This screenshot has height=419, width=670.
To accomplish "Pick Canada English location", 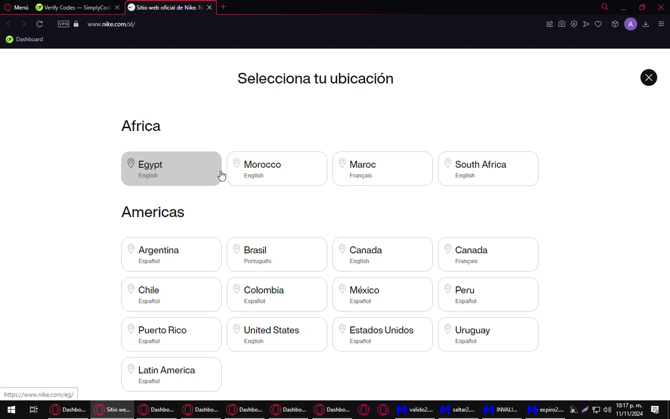I will [x=382, y=254].
